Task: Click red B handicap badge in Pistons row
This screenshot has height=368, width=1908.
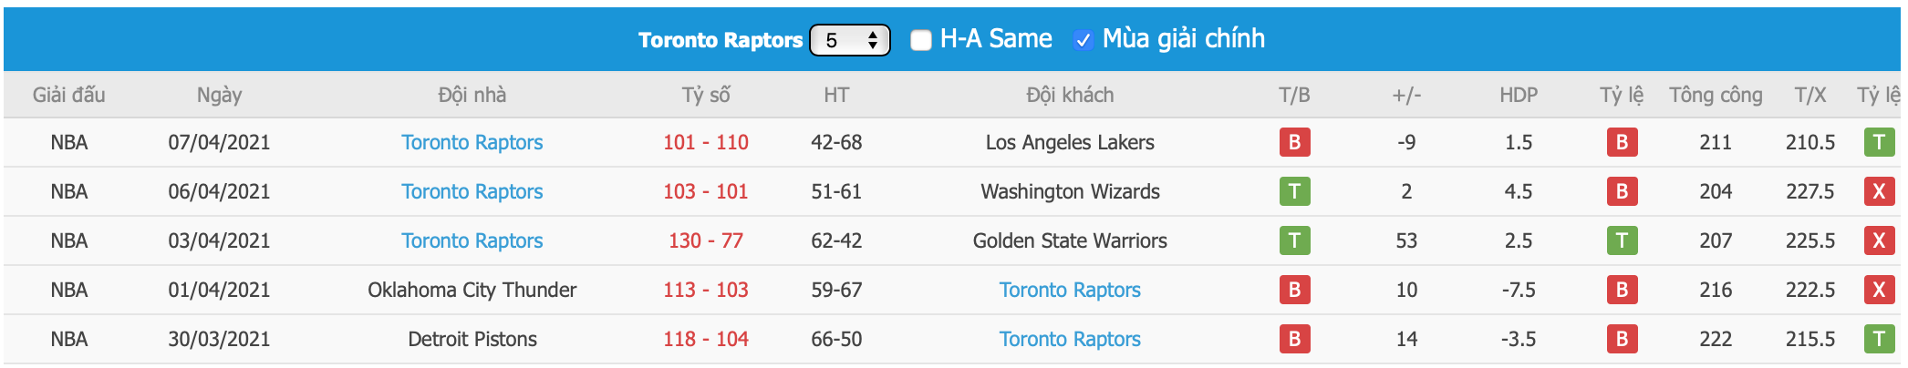Action: point(1622,339)
